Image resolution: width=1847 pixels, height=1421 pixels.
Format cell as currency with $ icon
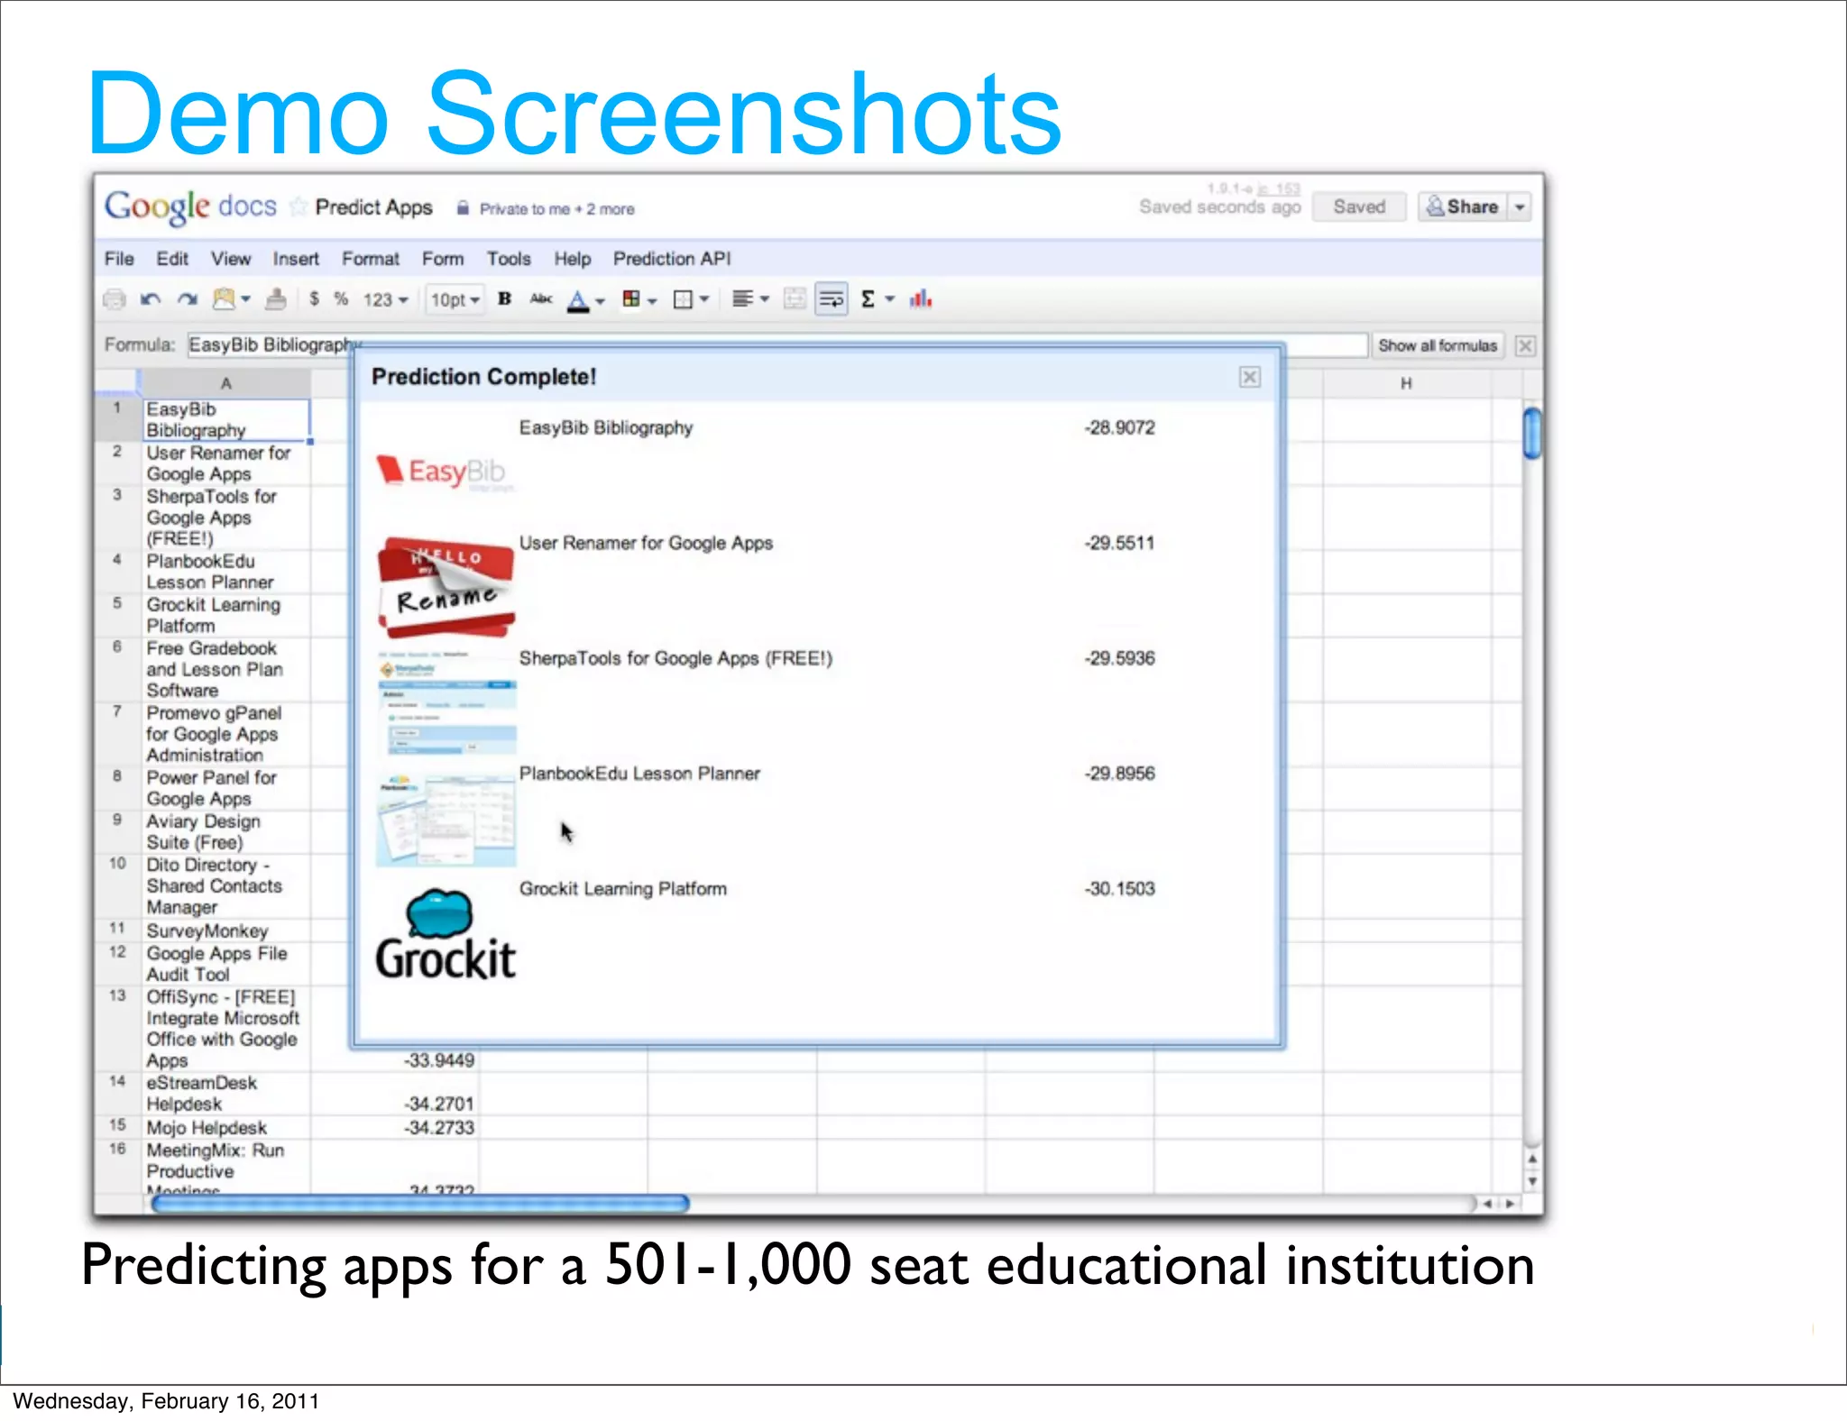(x=314, y=298)
